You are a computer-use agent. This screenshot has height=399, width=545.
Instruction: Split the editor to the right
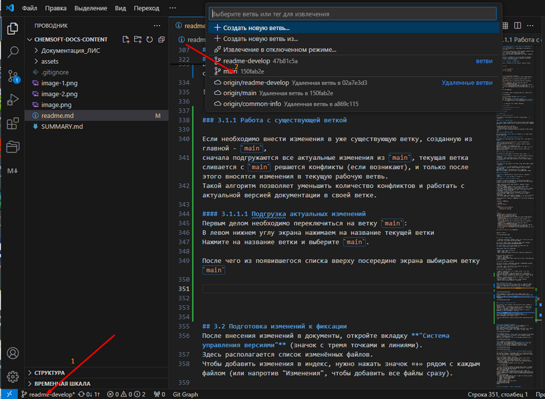[518, 26]
